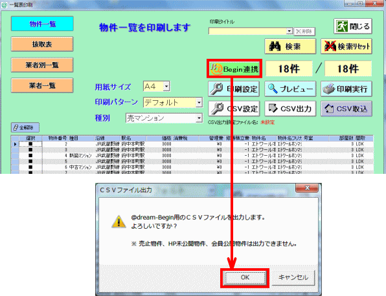The image size is (386, 296).
Task: Click the CSV取込 import button
Action: point(346,109)
